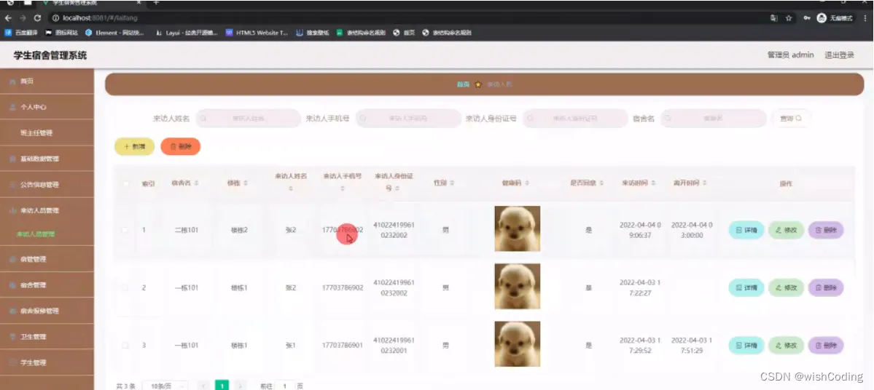The width and height of the screenshot is (874, 390).
Task: Click the 首页 breadcrumb link
Action: click(x=463, y=84)
